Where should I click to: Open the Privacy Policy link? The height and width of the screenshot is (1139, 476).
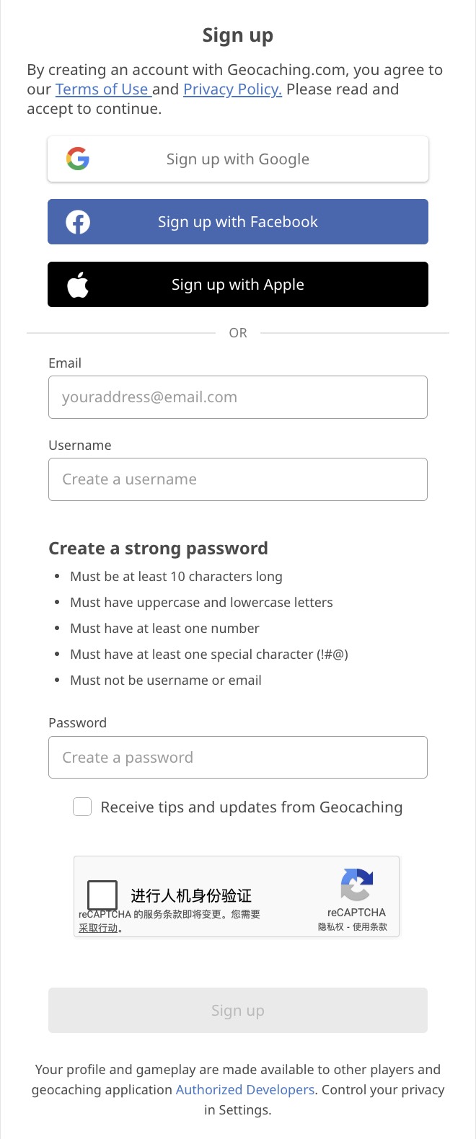(232, 89)
